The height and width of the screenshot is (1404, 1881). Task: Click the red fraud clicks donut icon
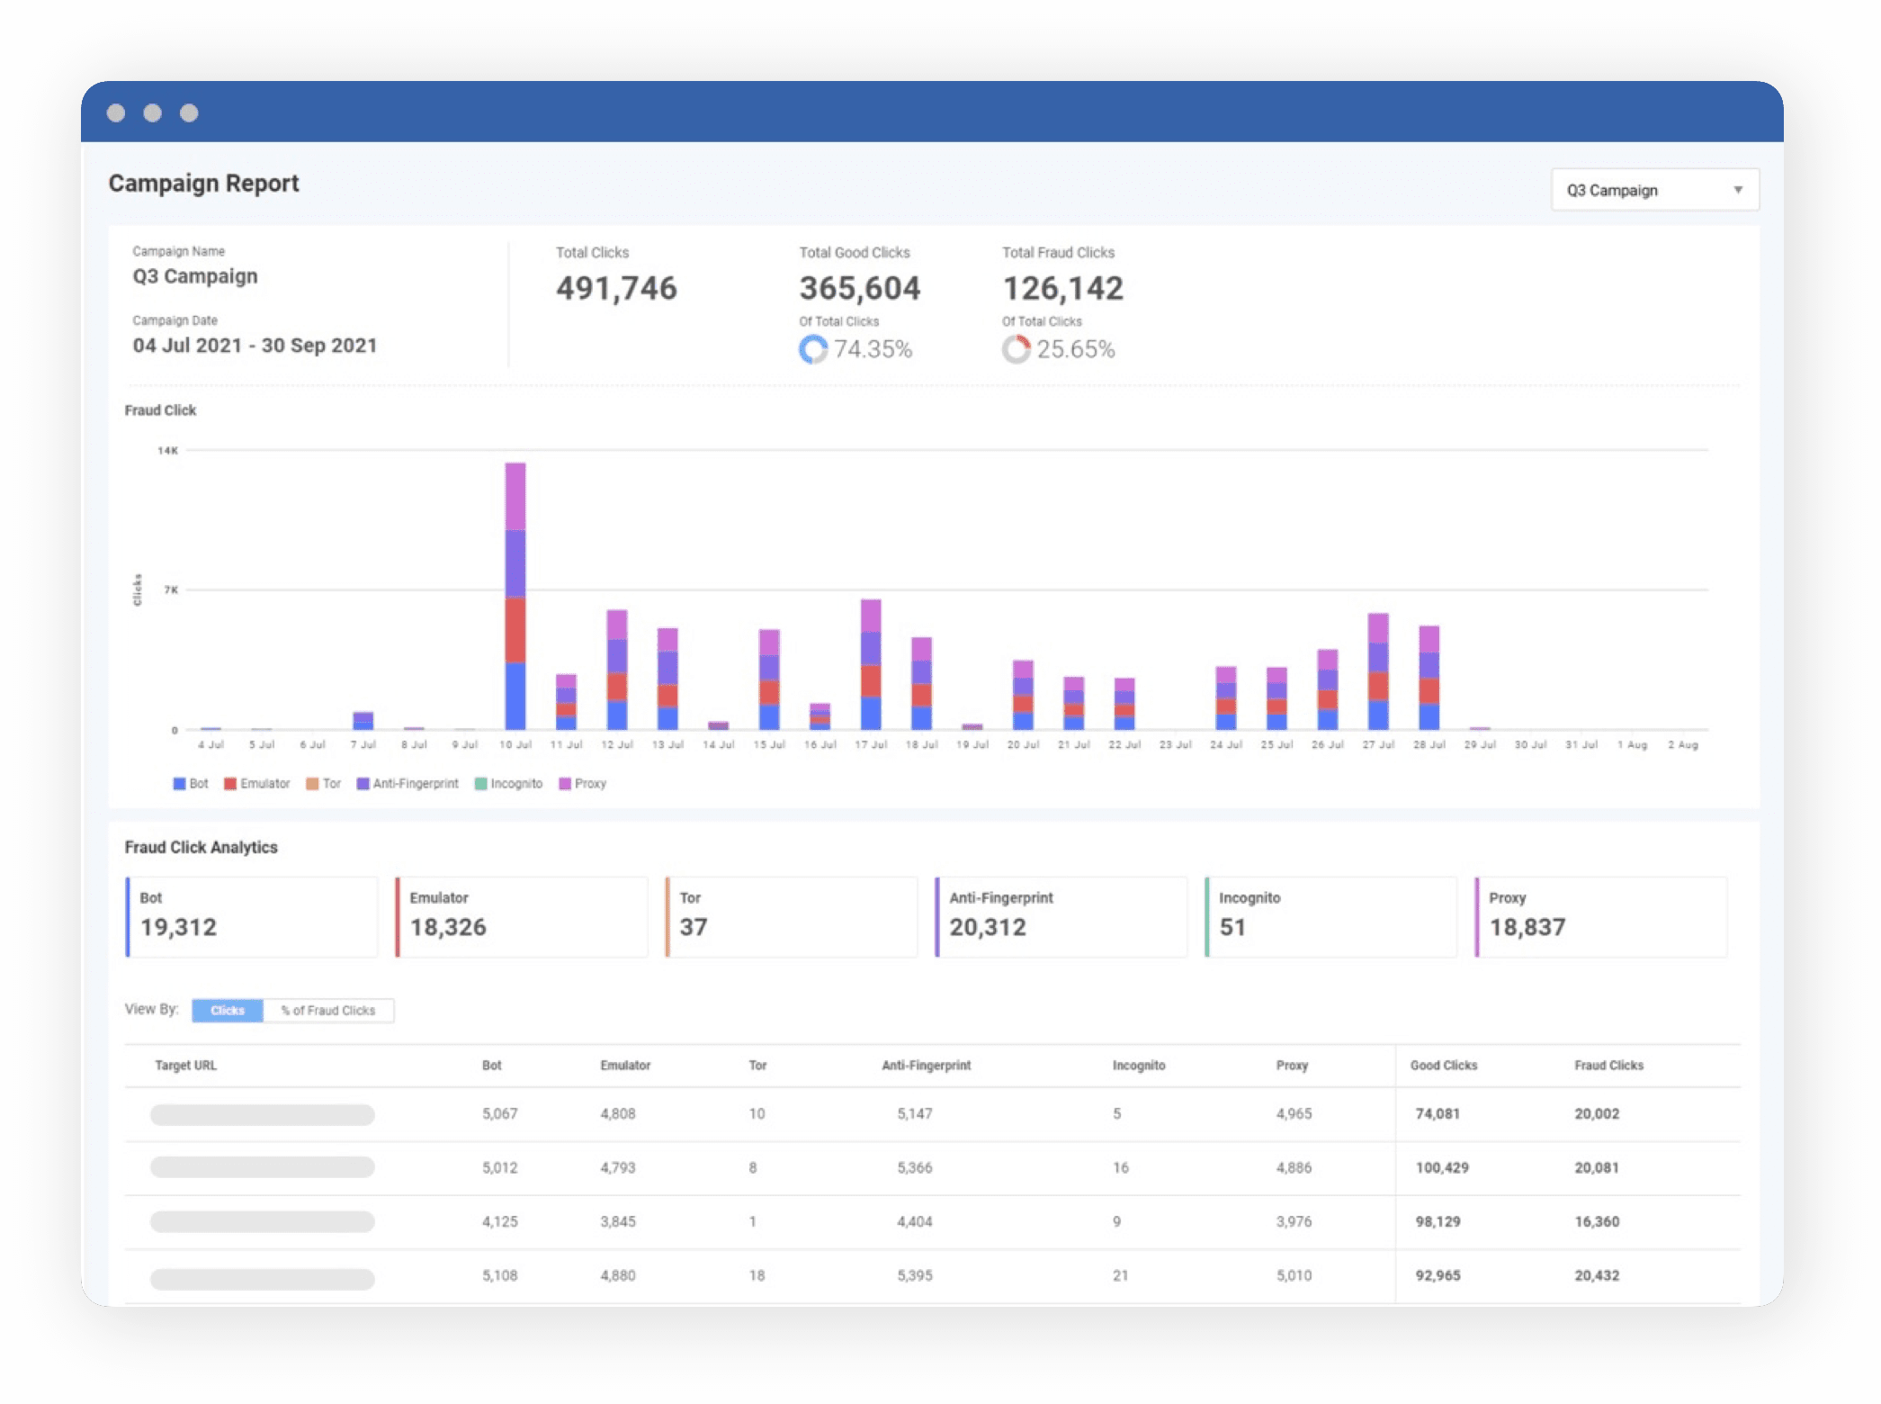point(1016,349)
